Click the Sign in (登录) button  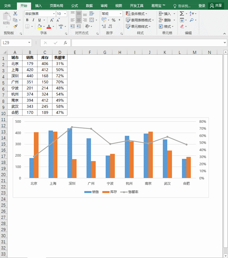[202, 6]
